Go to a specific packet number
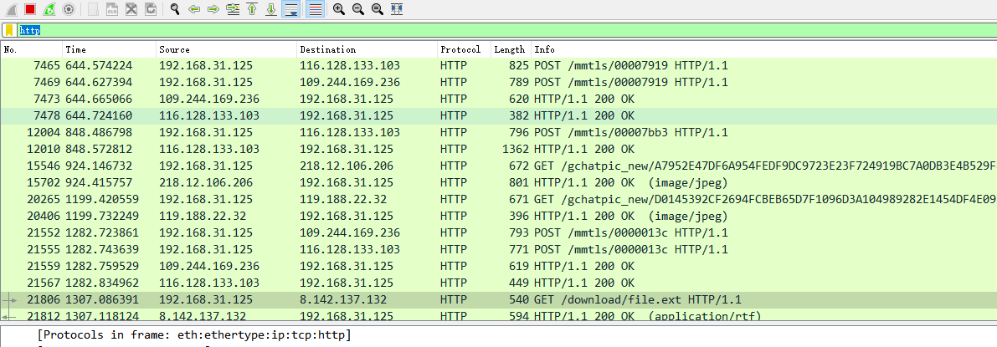This screenshot has height=347, width=997. [233, 9]
